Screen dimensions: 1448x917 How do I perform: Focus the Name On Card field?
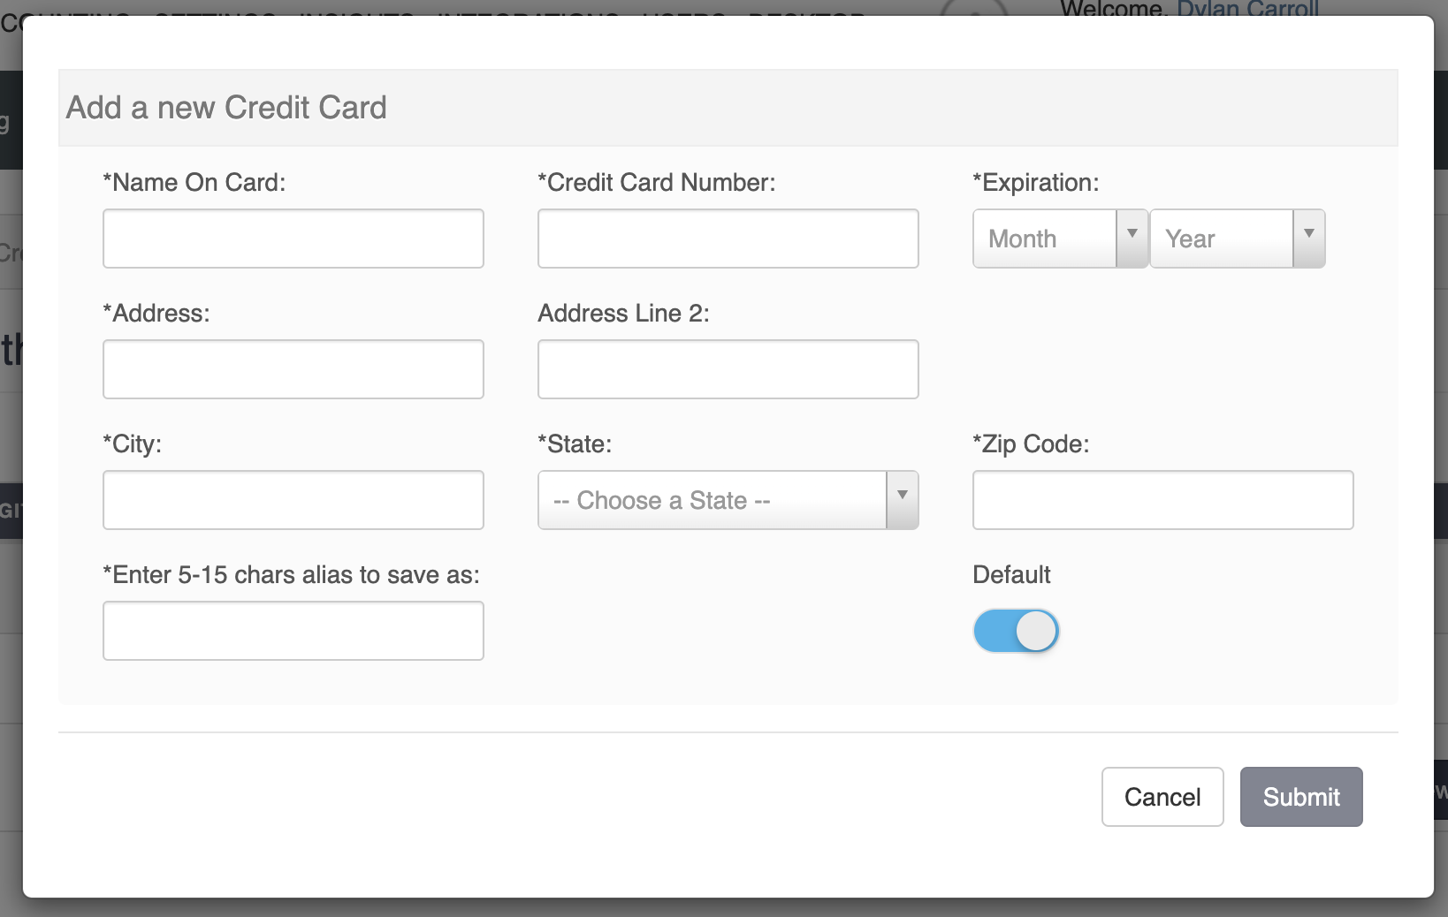click(293, 239)
